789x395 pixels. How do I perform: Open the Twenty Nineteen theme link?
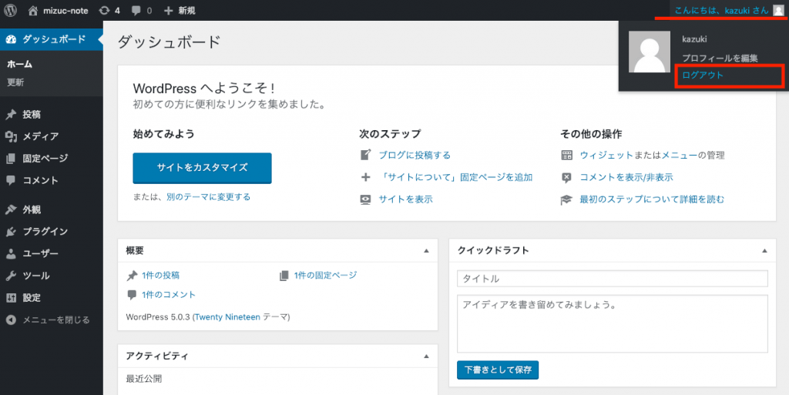(227, 317)
